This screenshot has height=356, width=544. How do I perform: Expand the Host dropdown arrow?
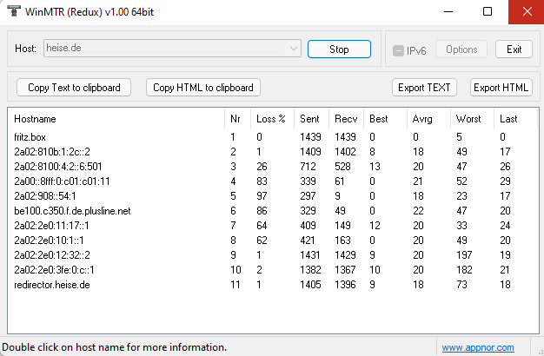point(295,49)
